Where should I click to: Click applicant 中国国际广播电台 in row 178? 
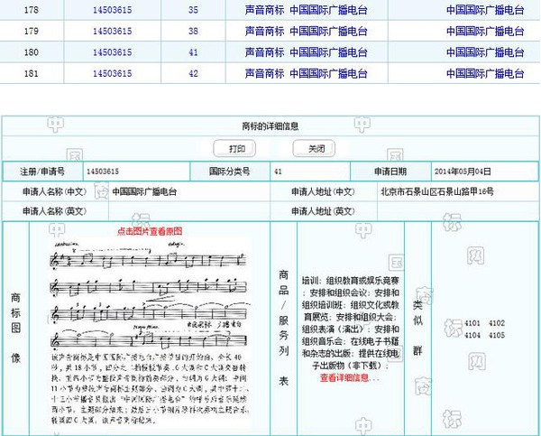pos(485,10)
